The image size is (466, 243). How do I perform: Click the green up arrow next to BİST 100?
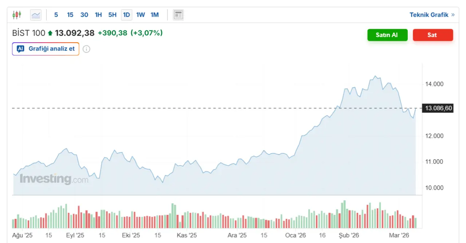(50, 33)
